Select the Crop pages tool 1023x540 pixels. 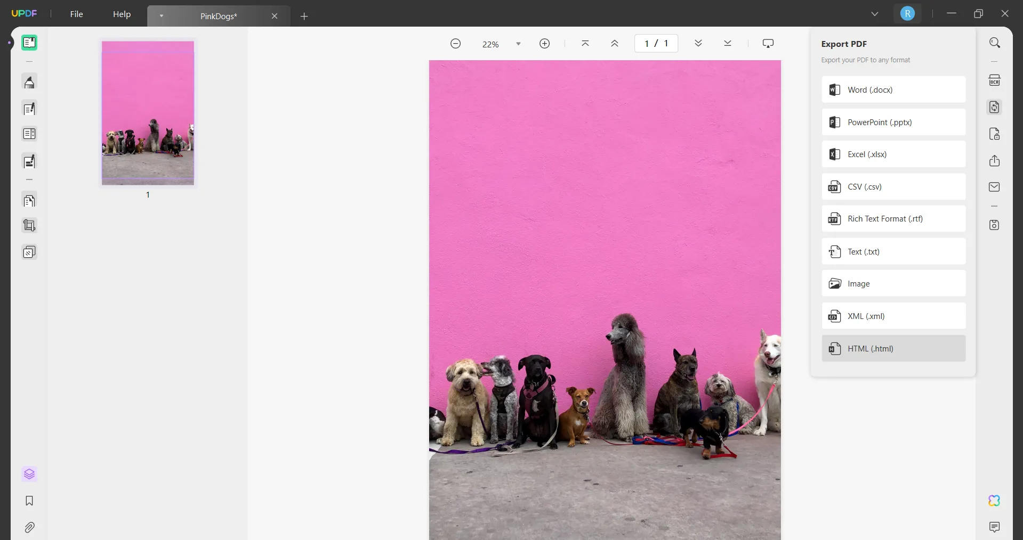[x=29, y=225]
